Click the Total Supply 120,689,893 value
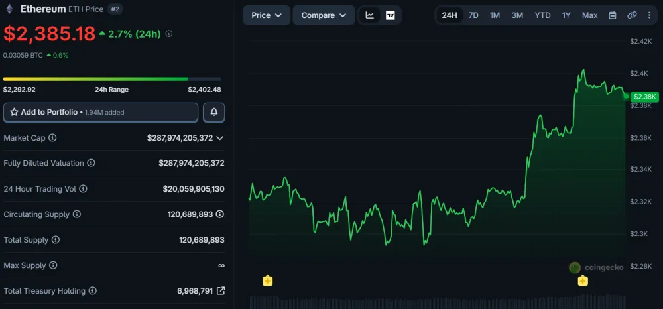Viewport: 663px width, 309px height. point(202,240)
